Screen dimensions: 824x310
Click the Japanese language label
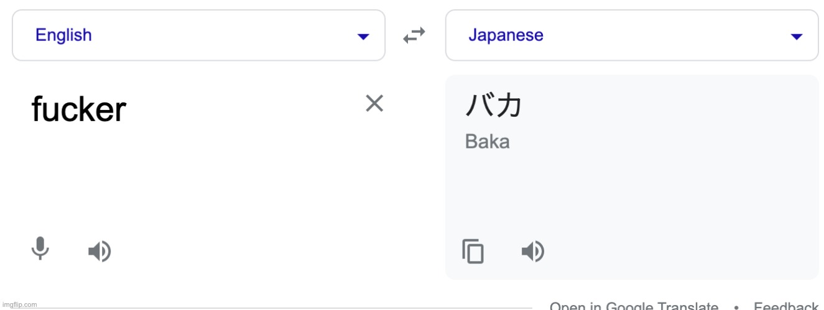[506, 35]
